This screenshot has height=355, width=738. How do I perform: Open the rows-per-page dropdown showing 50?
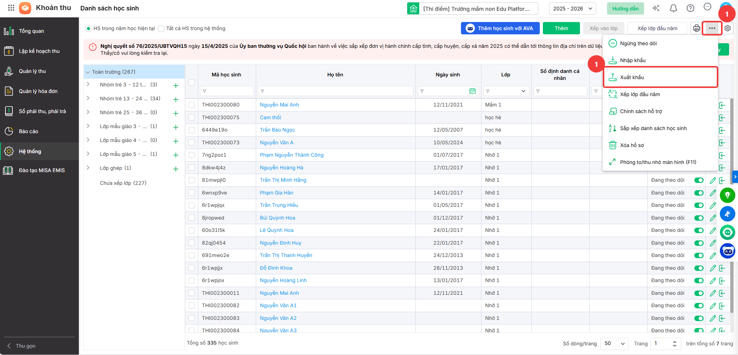pyautogui.click(x=615, y=343)
